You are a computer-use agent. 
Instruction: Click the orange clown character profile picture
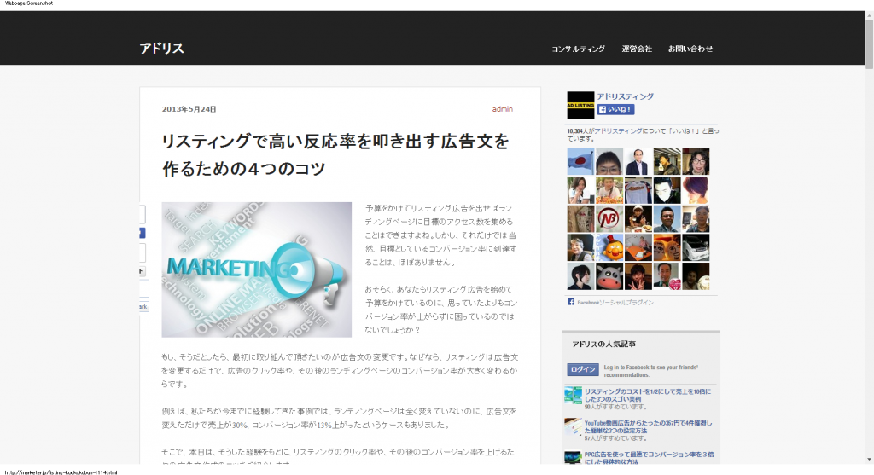[609, 248]
